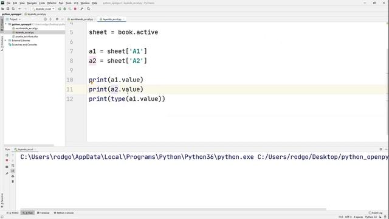Image resolution: width=389 pixels, height=219 pixels.
Task: Open Settings via the wrench icon
Action: pyautogui.click(x=81, y=9)
